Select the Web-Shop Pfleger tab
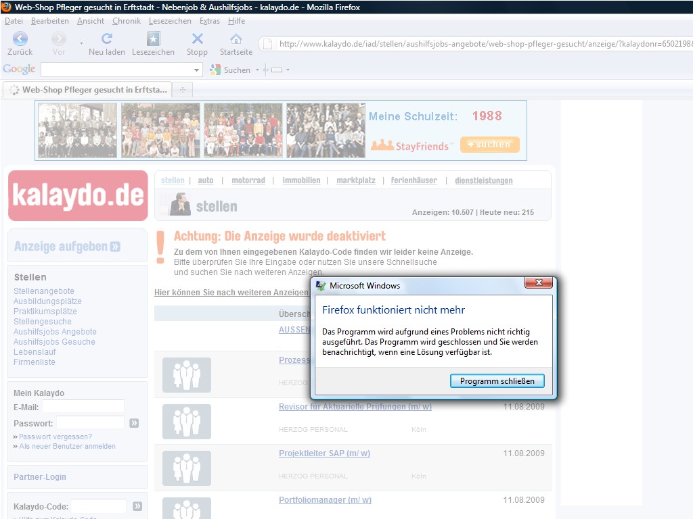The height and width of the screenshot is (519, 693). [87, 90]
